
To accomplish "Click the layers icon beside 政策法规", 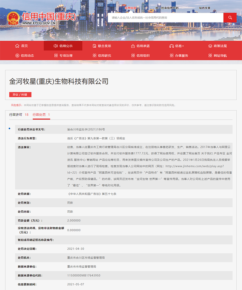I will [210, 46].
